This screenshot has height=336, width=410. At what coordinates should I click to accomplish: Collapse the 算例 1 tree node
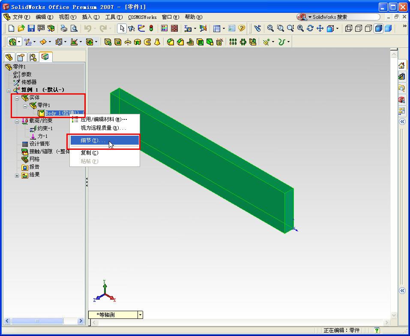(x=9, y=90)
